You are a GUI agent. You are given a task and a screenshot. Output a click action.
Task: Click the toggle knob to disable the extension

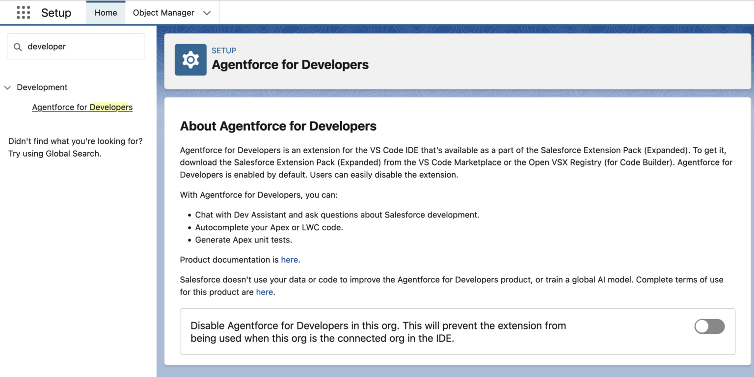click(703, 326)
